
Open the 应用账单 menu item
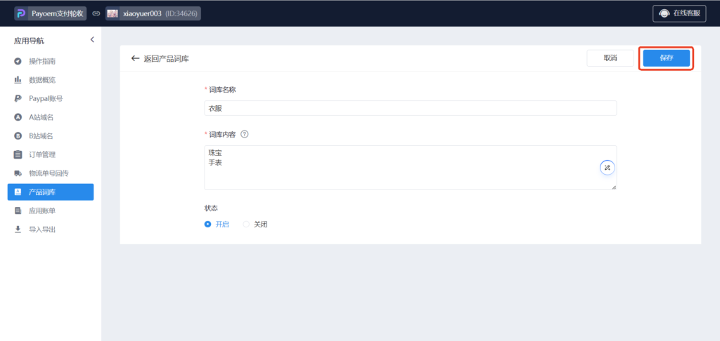pyautogui.click(x=42, y=210)
